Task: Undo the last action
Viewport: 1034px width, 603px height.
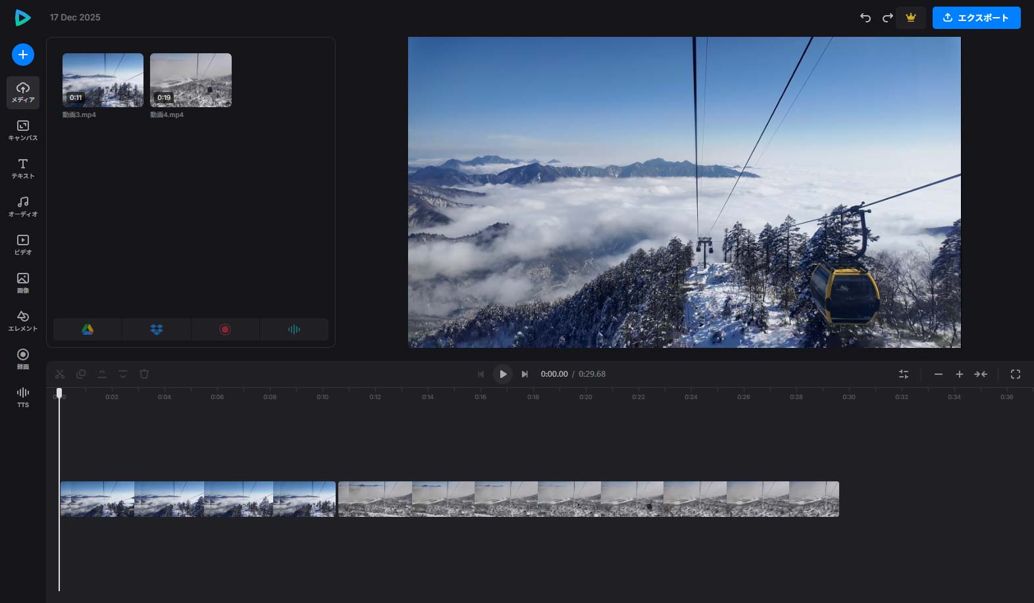Action: [x=866, y=18]
